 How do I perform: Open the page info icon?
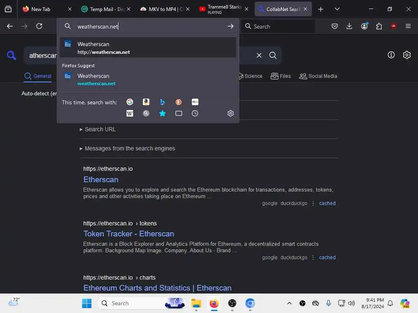pos(391,55)
